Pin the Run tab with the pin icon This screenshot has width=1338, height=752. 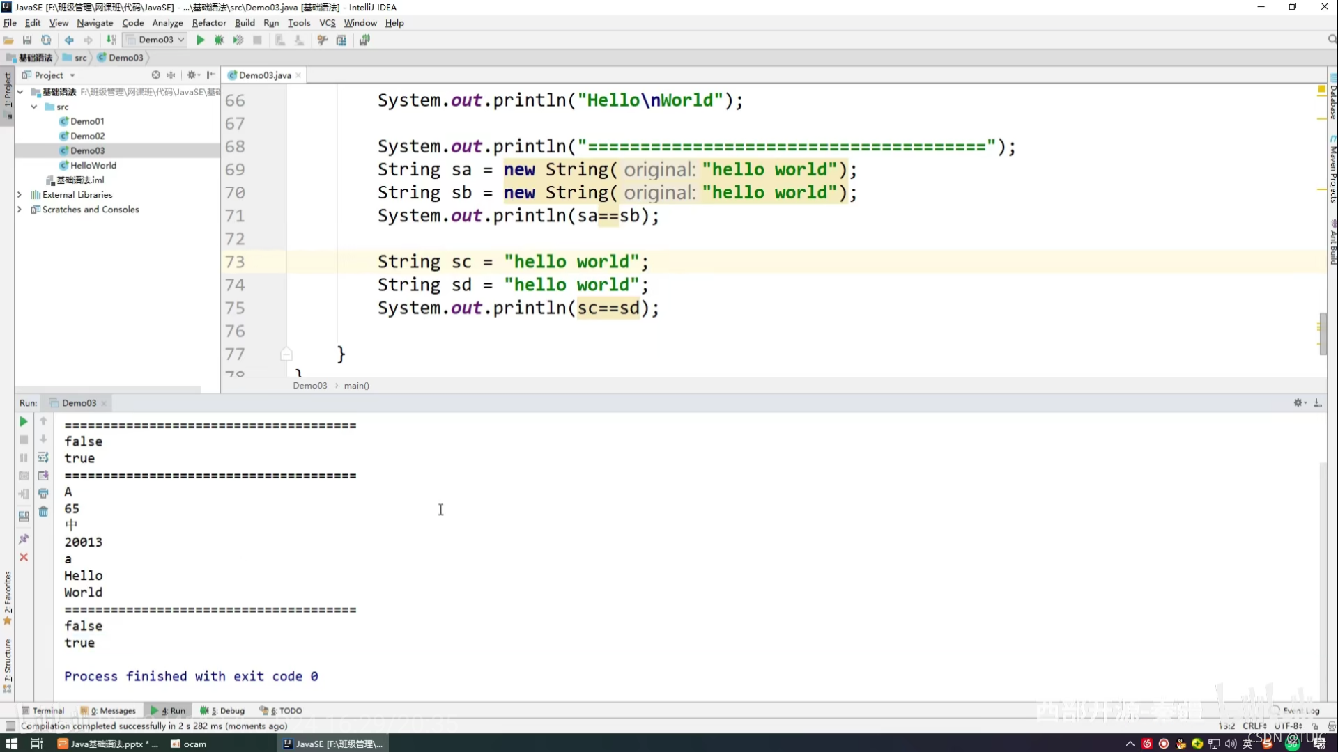coord(23,539)
